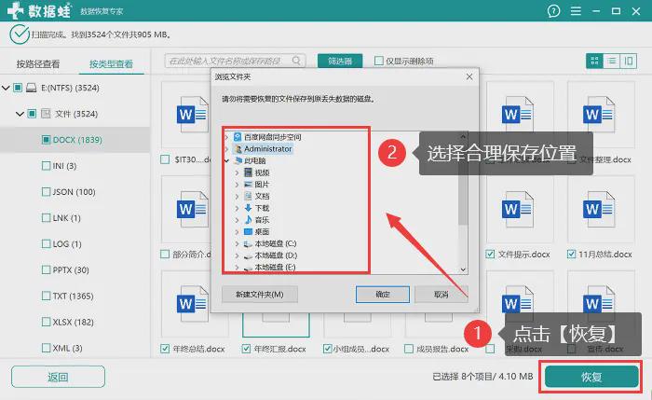Open the hamburger menu in title bar
Screen dimensions: 652x400
[x=576, y=11]
